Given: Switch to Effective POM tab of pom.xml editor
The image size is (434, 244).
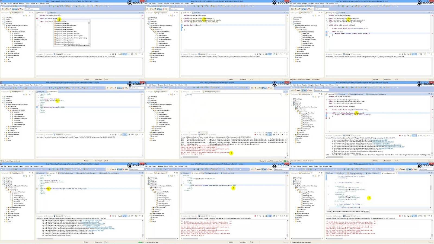Looking at the screenshot, I should [359, 211].
